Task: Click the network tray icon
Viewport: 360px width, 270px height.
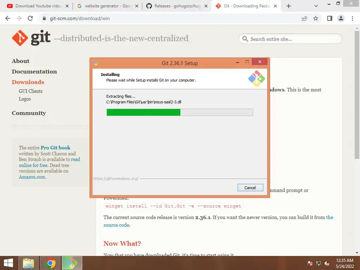Action: (319, 263)
